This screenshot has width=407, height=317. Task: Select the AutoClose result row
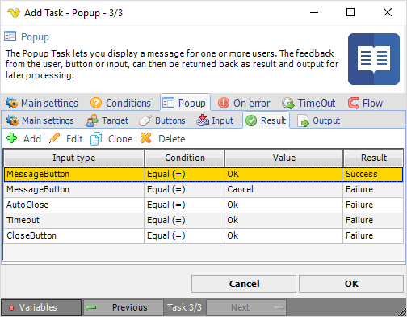pos(203,205)
